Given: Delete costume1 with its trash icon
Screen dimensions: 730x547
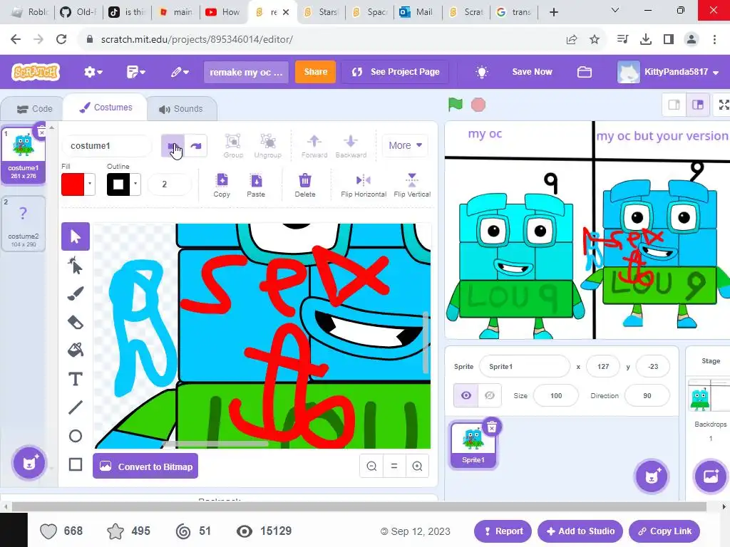Looking at the screenshot, I should 41,131.
